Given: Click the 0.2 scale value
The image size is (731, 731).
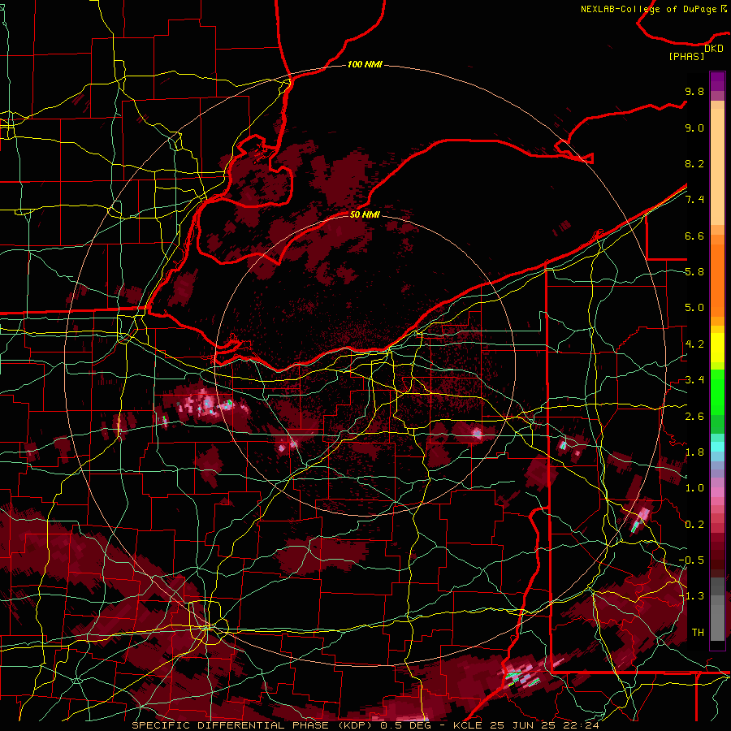Looking at the screenshot, I should click(x=694, y=525).
